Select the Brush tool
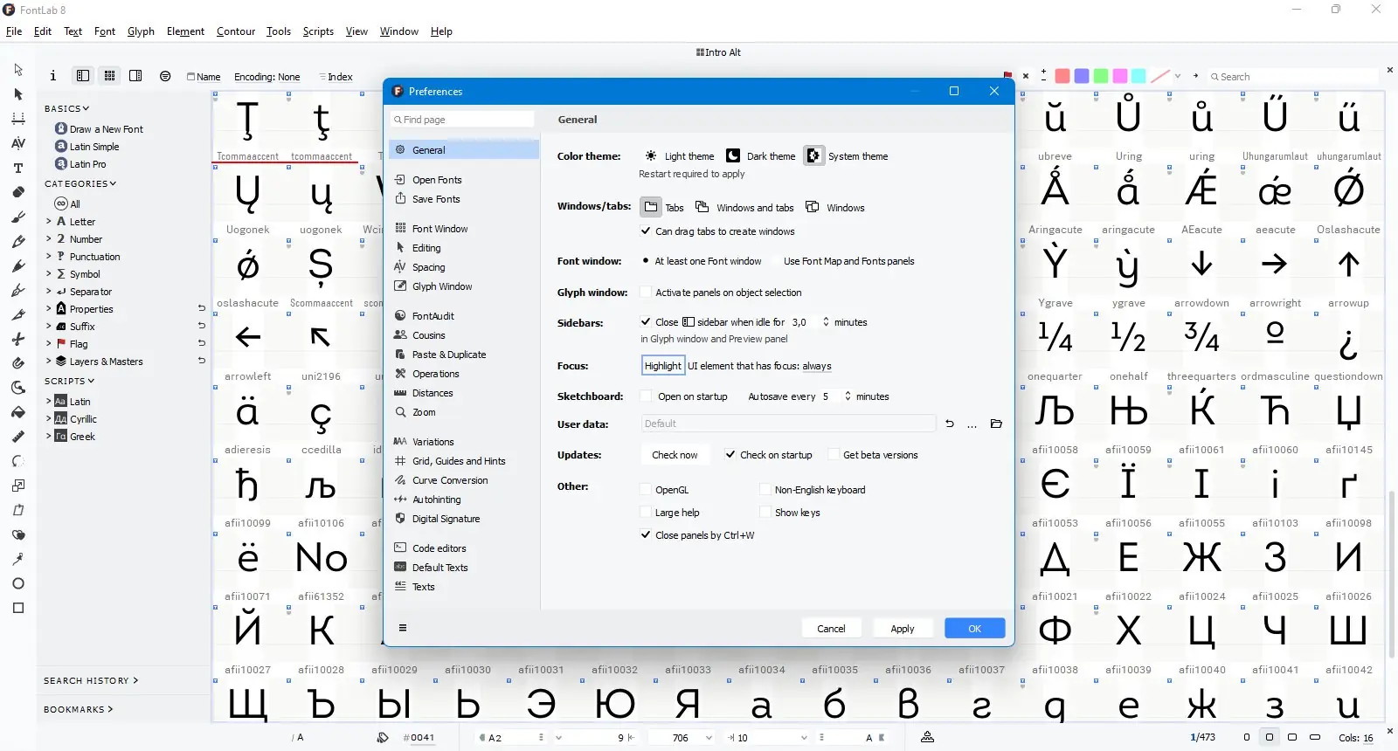Viewport: 1398px width, 751px height. coord(18,217)
